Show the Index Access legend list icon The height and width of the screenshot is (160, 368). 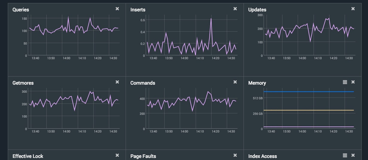click(345, 155)
